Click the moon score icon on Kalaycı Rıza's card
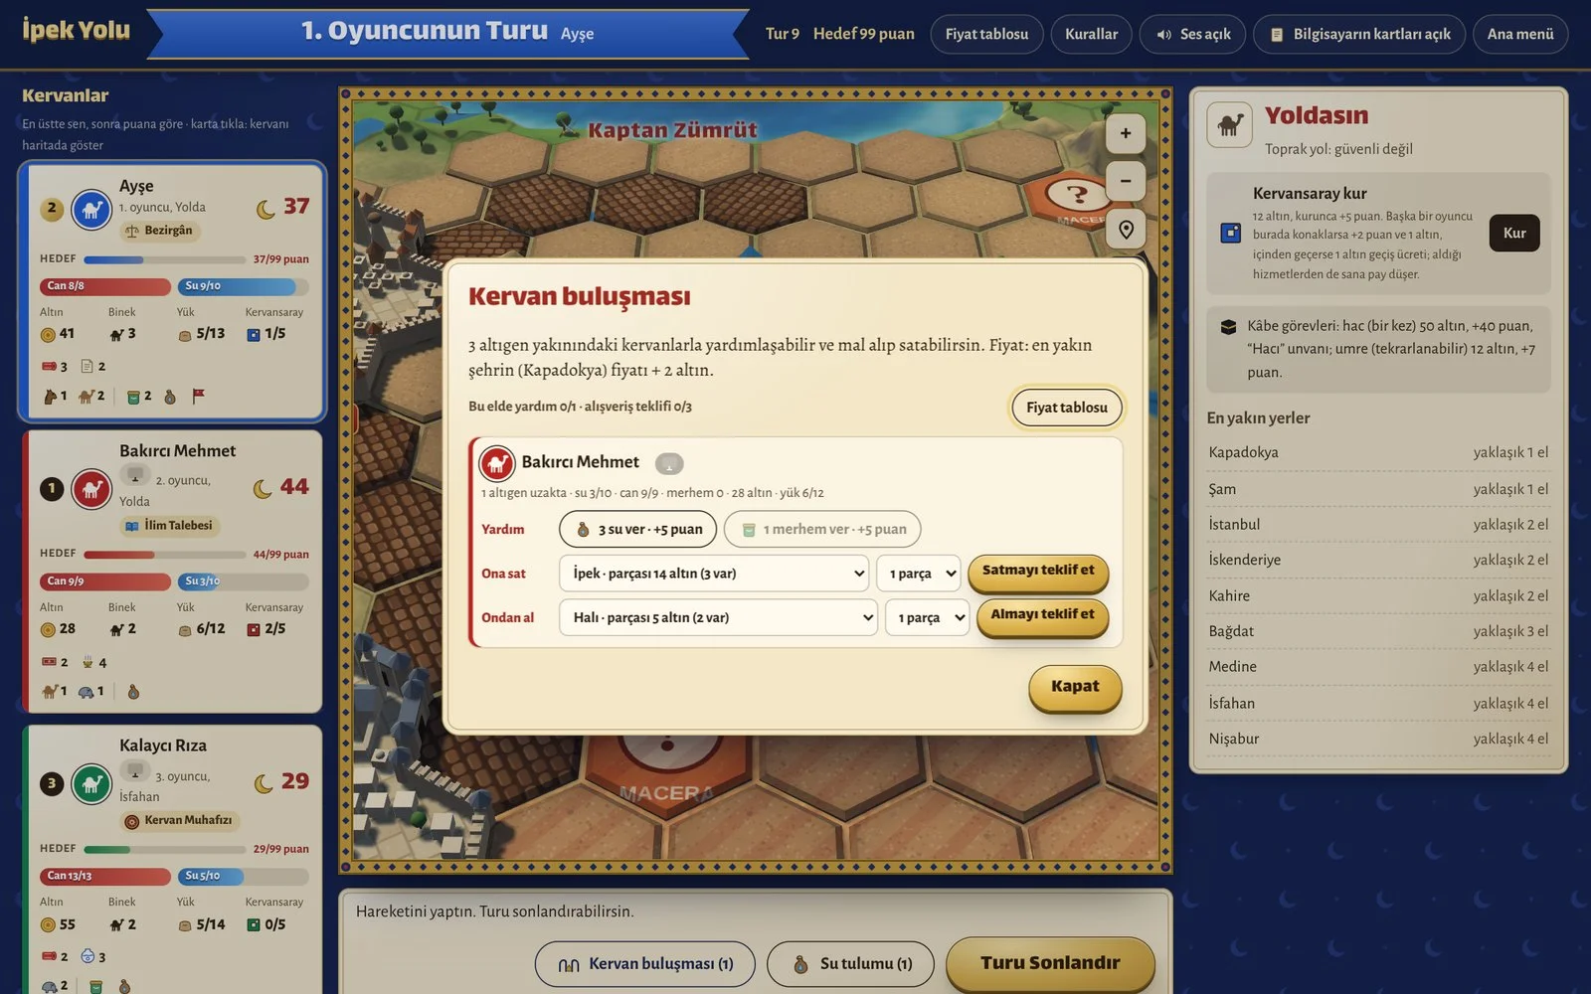Screen dimensions: 1591x994 [264, 783]
